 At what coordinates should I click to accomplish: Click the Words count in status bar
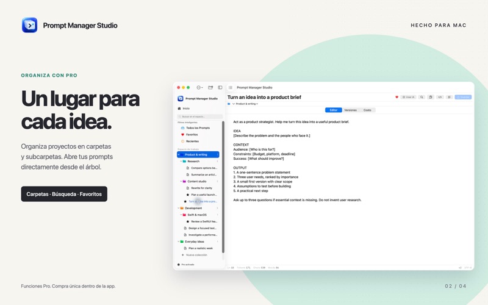[x=273, y=268]
